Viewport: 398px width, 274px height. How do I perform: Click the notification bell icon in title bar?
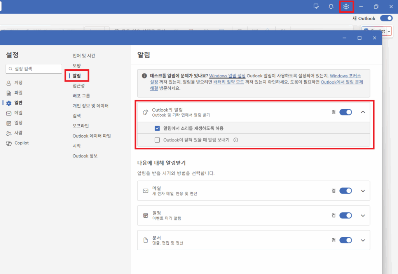(331, 6)
